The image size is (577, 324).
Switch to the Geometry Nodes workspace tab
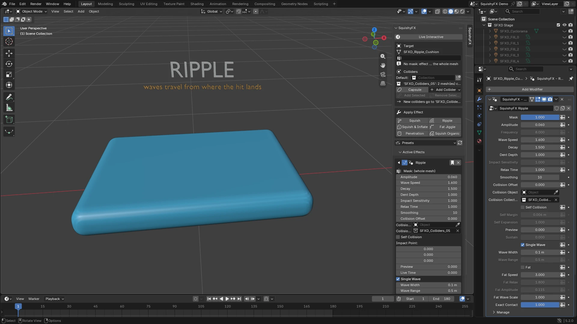coord(294,4)
